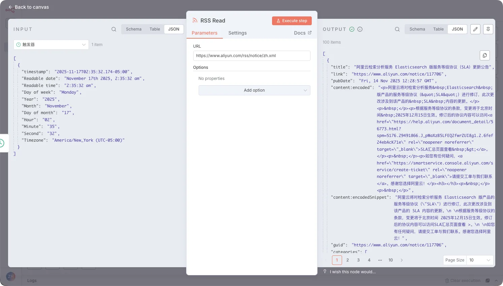The height and width of the screenshot is (286, 503).
Task: Search the input panel data
Action: click(x=114, y=29)
